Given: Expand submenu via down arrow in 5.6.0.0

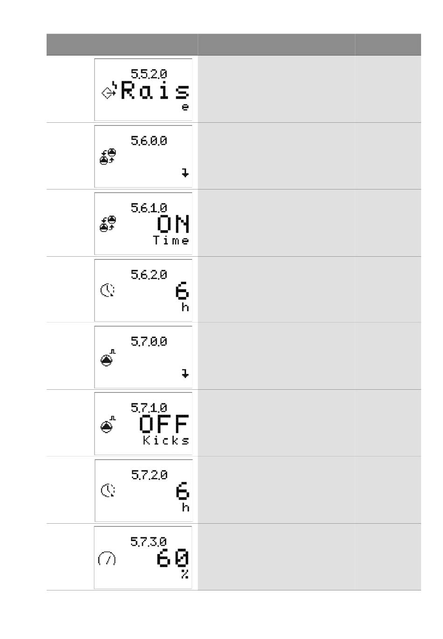Looking at the screenshot, I should [x=185, y=173].
